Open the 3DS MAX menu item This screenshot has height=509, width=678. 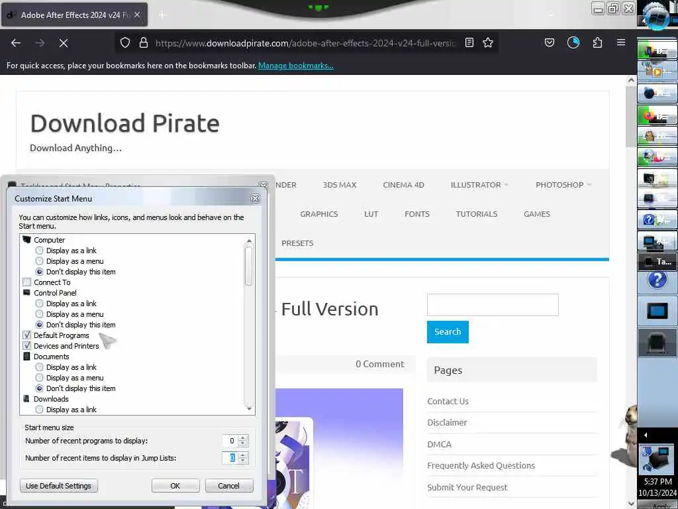coord(340,185)
